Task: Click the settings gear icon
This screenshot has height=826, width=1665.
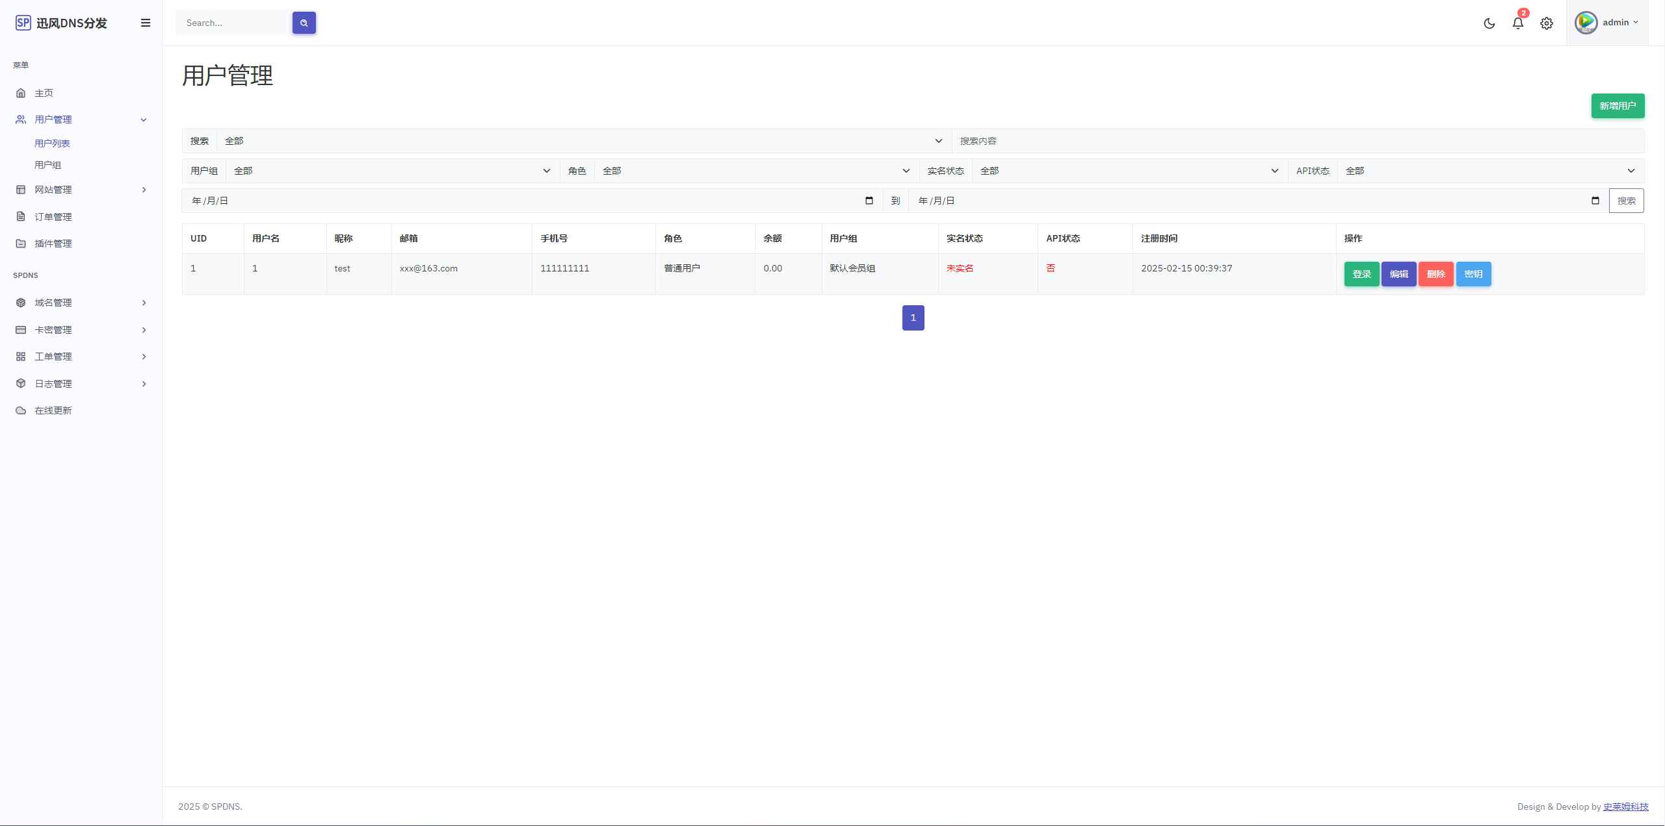Action: [x=1546, y=22]
